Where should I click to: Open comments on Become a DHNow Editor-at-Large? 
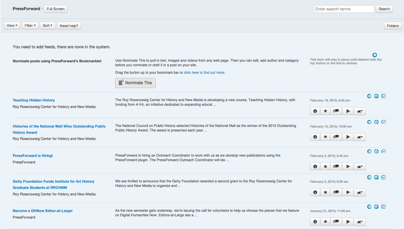[336, 221]
